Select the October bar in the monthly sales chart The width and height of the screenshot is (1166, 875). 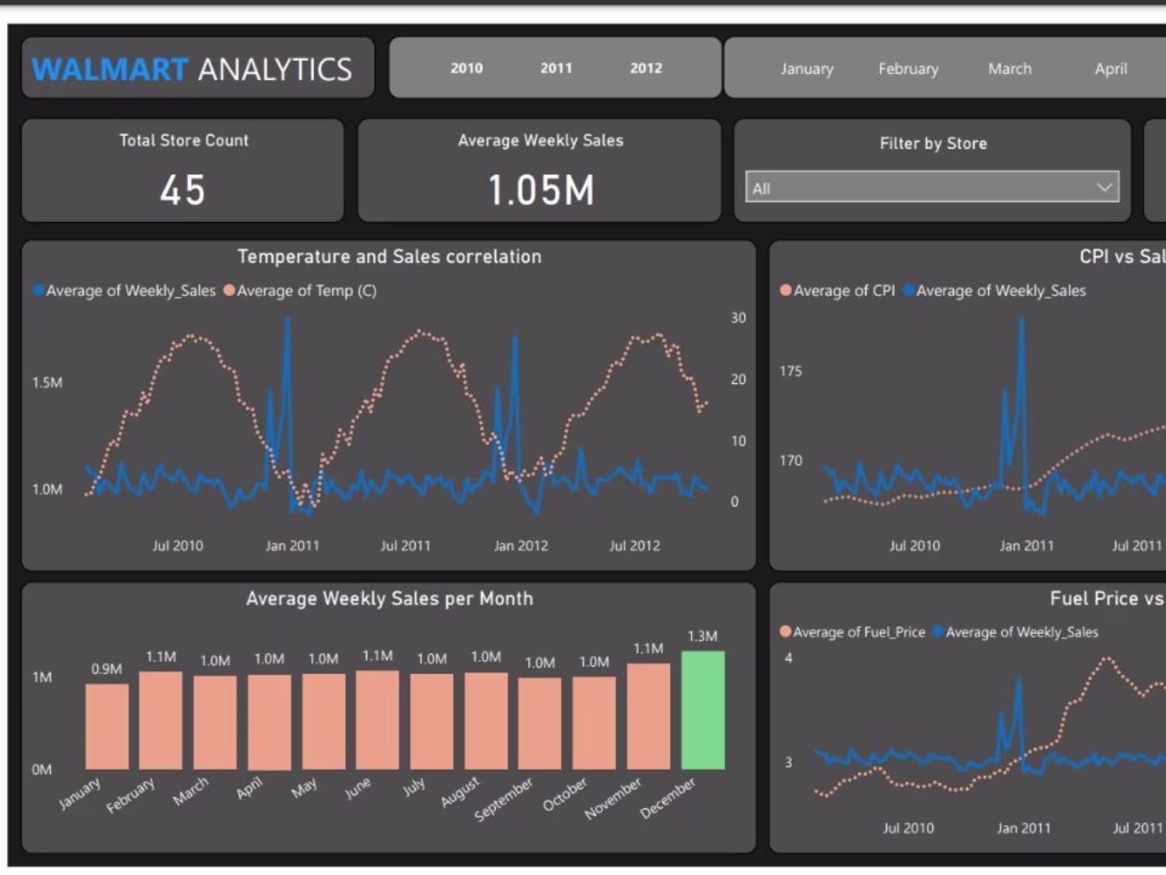point(594,723)
